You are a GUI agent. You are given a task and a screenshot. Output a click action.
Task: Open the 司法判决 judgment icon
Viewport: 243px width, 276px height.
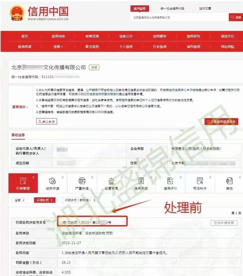click(x=200, y=181)
